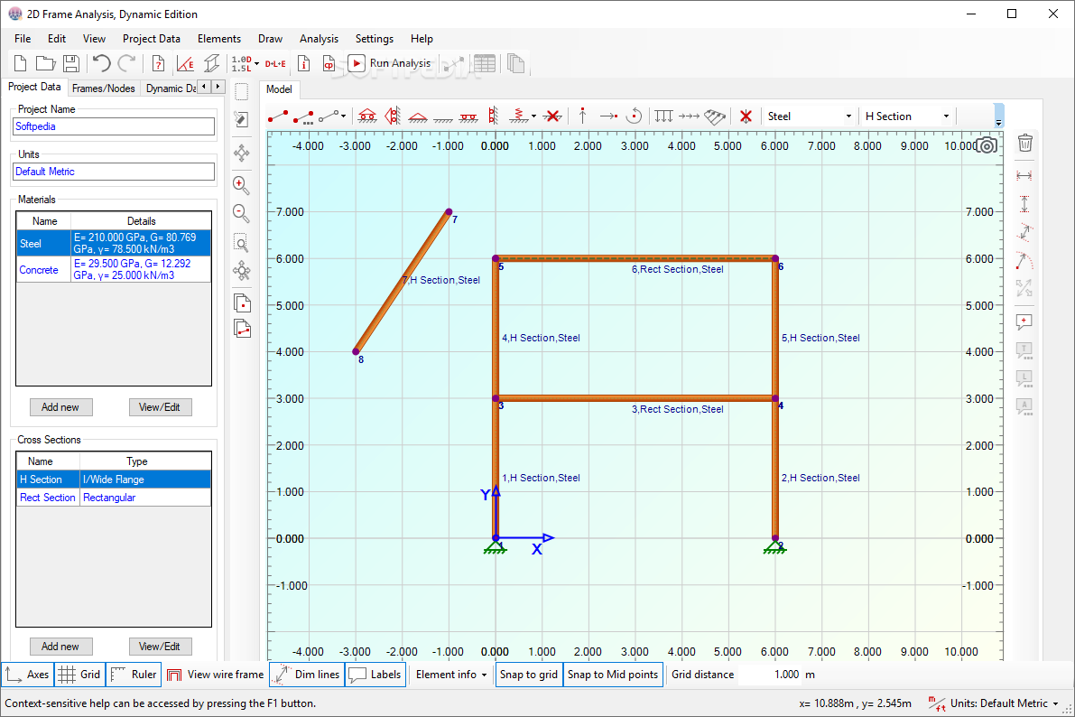Add a horizontal dimension line

[x=1024, y=176]
